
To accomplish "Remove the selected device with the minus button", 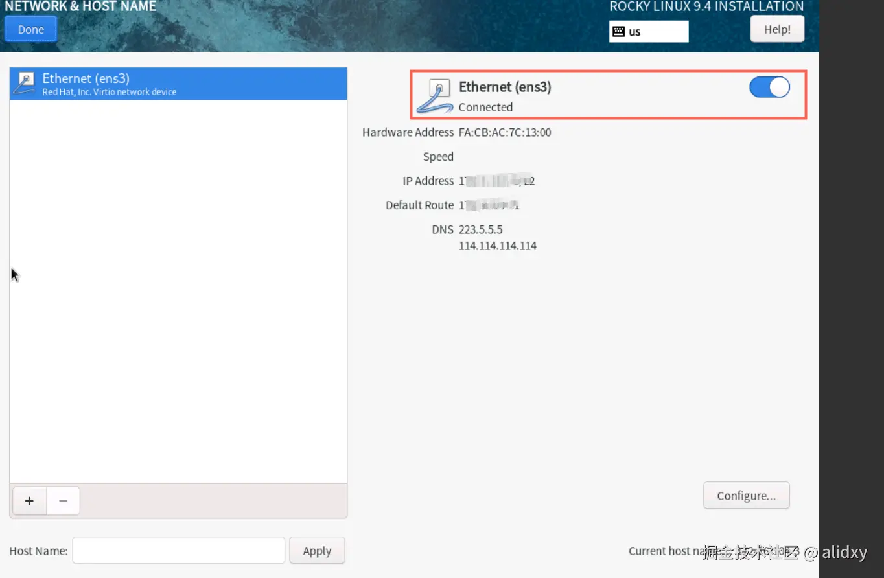I will (63, 501).
